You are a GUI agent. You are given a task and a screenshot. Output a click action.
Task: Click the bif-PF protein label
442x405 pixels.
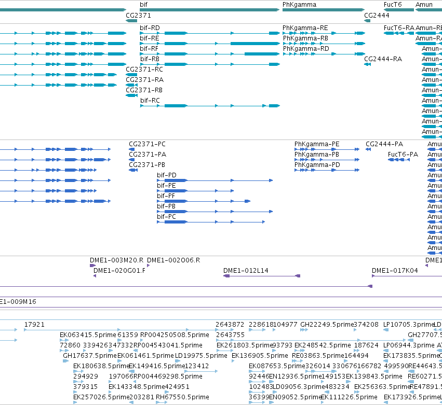tap(166, 196)
